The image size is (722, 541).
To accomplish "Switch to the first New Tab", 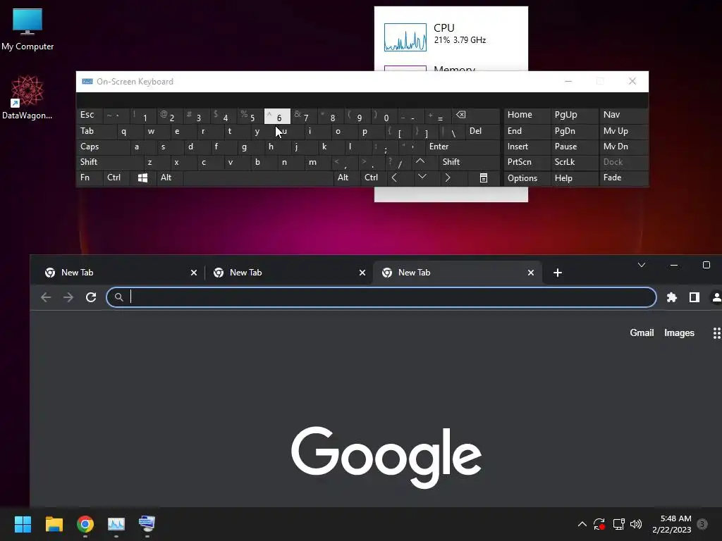I will coord(118,273).
